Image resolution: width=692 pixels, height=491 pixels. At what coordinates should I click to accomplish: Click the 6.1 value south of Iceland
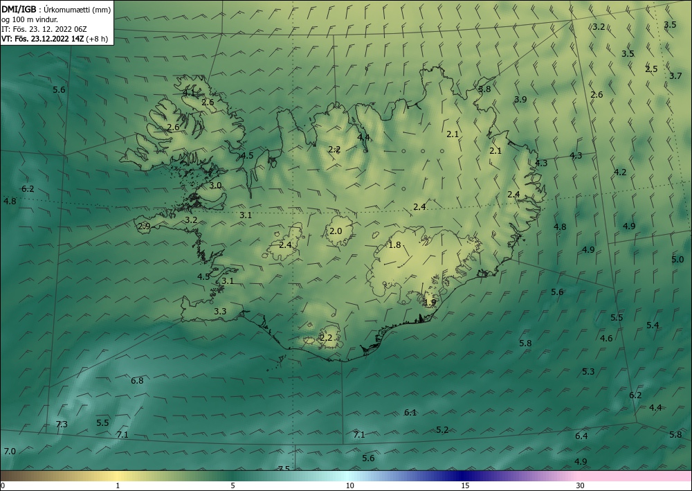click(410, 413)
